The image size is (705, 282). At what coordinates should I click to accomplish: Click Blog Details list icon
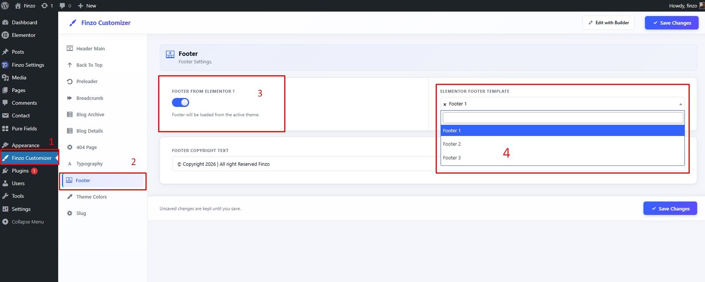(x=70, y=131)
